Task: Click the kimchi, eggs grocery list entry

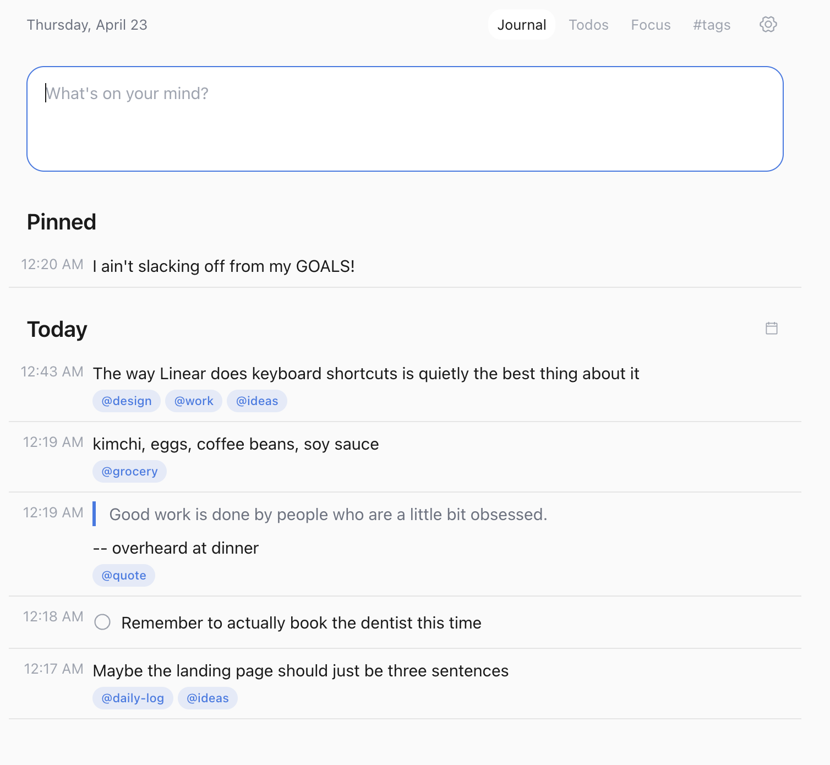Action: click(x=236, y=444)
